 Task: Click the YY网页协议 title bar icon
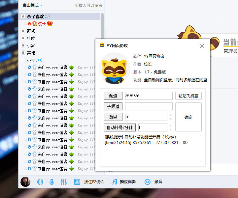[102, 45]
